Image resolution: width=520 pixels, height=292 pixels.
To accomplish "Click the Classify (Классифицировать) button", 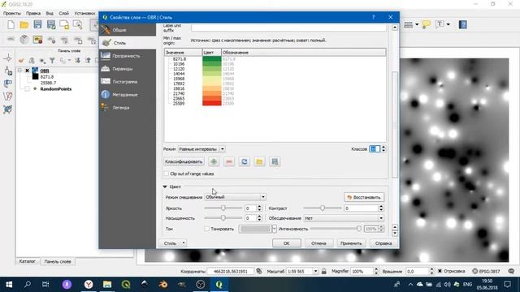I will [184, 161].
